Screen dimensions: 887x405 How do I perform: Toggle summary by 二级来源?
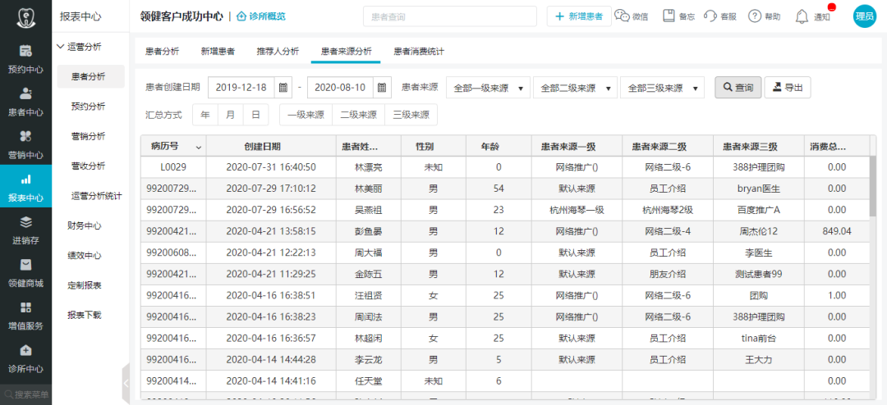[x=358, y=115]
